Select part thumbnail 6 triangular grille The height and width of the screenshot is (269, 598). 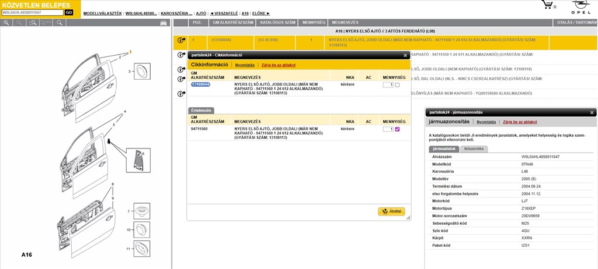138,160
